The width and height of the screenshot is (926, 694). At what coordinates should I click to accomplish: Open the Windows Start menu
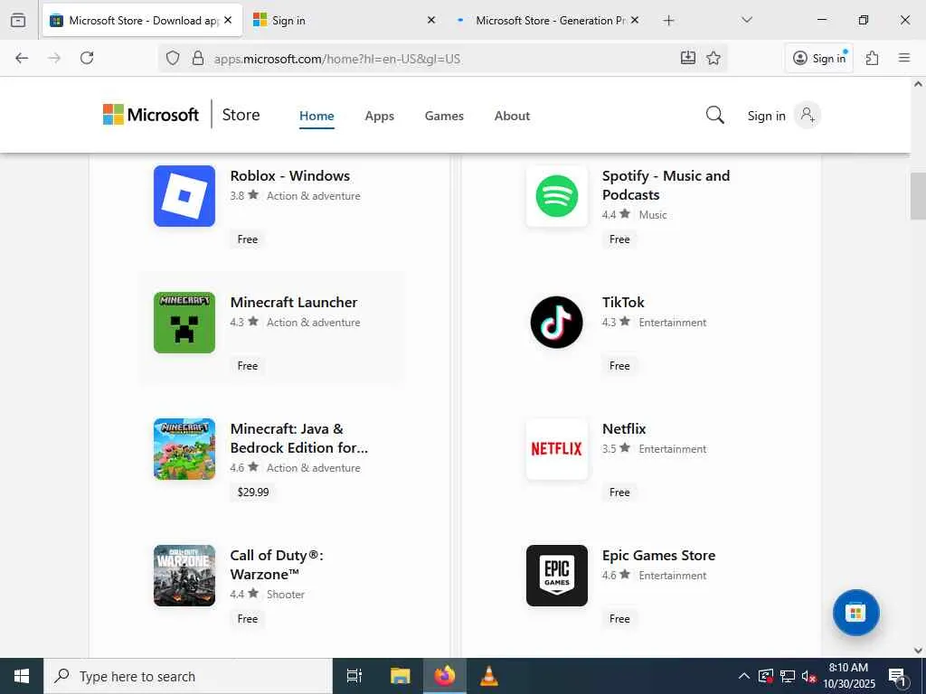pyautogui.click(x=22, y=676)
